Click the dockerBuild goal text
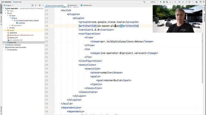Image resolution: width=206 pixels, height=115 pixels. tap(113, 80)
